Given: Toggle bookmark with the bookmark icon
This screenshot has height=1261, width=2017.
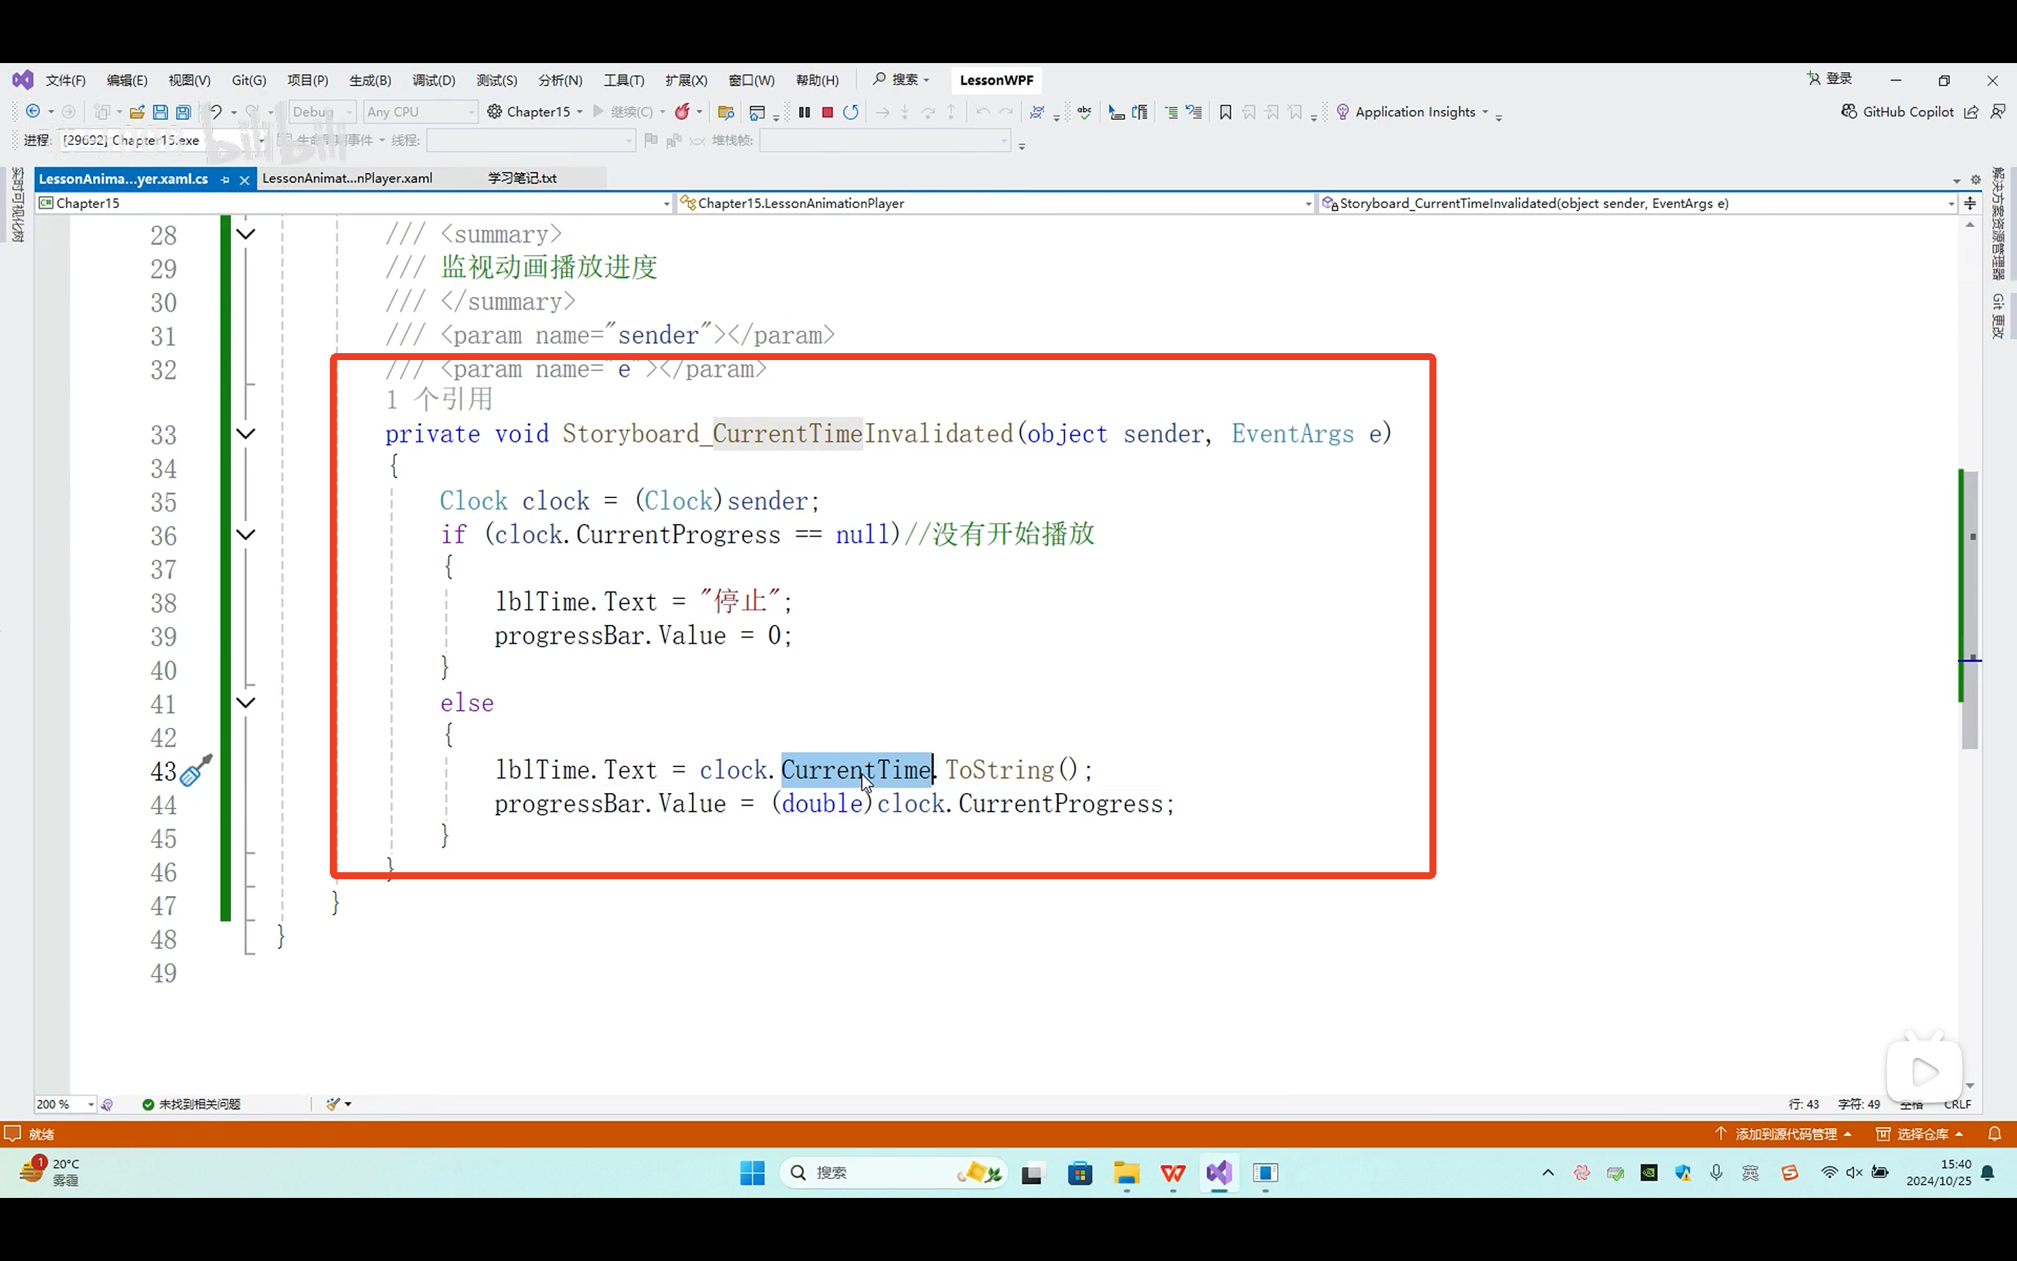Looking at the screenshot, I should pos(1225,112).
